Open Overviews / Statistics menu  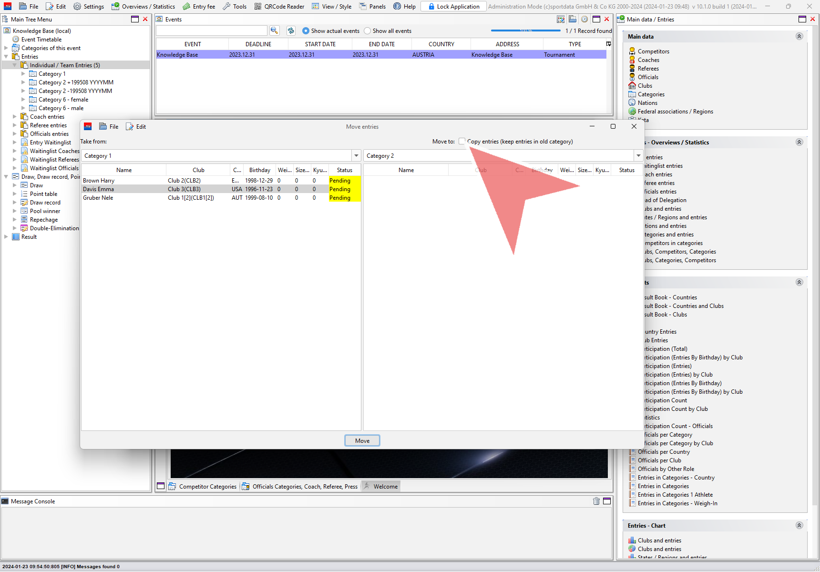point(143,6)
